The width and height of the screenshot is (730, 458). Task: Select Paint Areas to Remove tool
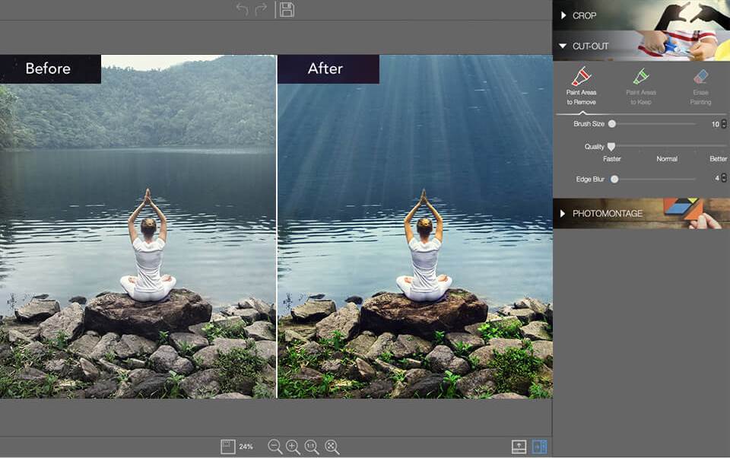[581, 86]
